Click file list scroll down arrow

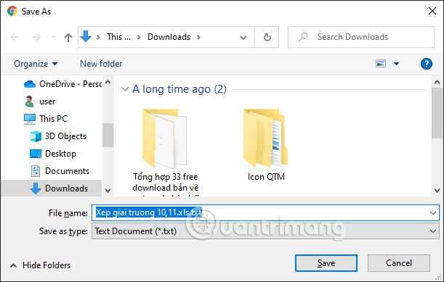437,191
